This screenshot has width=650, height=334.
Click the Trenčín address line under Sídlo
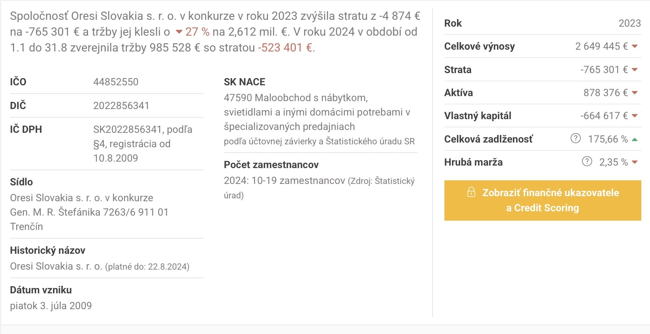coord(26,226)
